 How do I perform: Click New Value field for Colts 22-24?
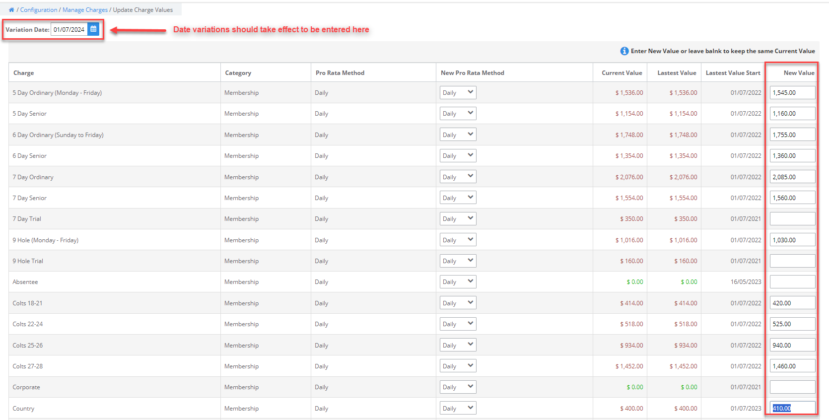(x=792, y=324)
